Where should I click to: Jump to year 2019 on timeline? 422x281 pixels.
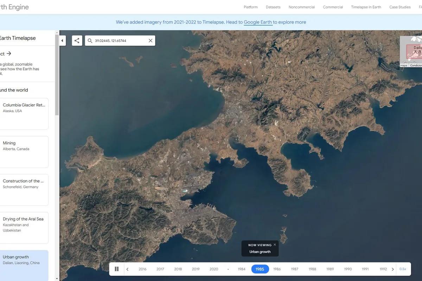point(196,269)
